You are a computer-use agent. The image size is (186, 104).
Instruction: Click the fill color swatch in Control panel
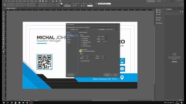coord(61,4)
